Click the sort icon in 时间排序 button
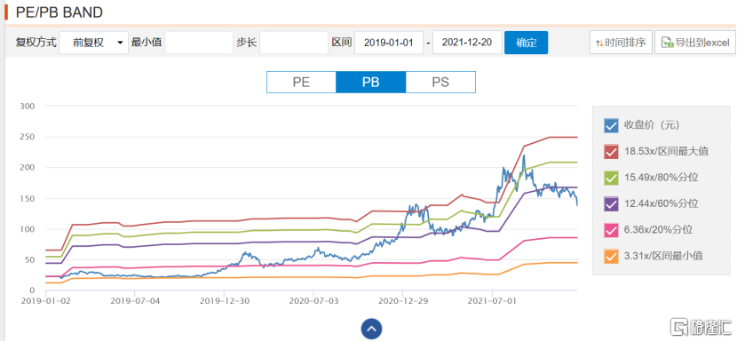Viewport: 737px width, 342px height. [599, 43]
